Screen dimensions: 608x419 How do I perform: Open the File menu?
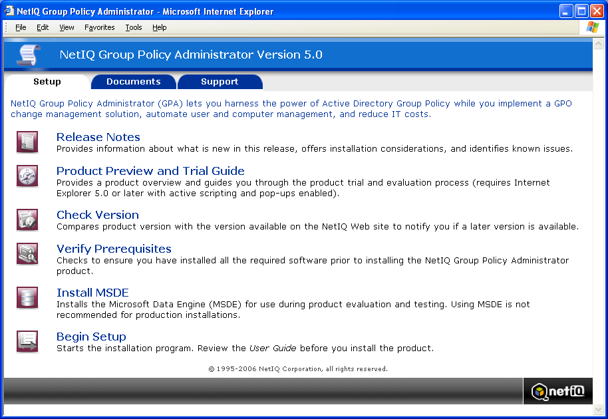[21, 27]
